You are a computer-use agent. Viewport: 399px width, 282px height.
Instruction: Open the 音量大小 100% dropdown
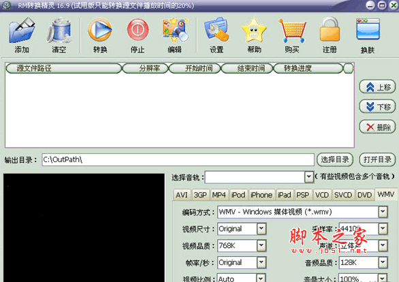pyautogui.click(x=383, y=278)
